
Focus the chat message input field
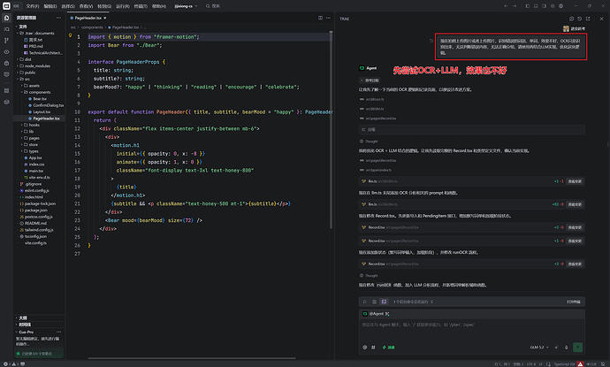coord(471,330)
